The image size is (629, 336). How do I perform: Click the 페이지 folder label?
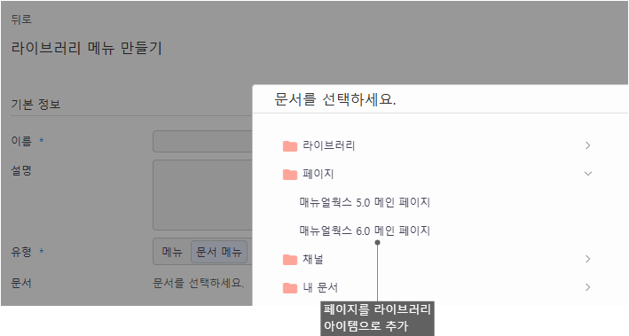pyautogui.click(x=318, y=174)
